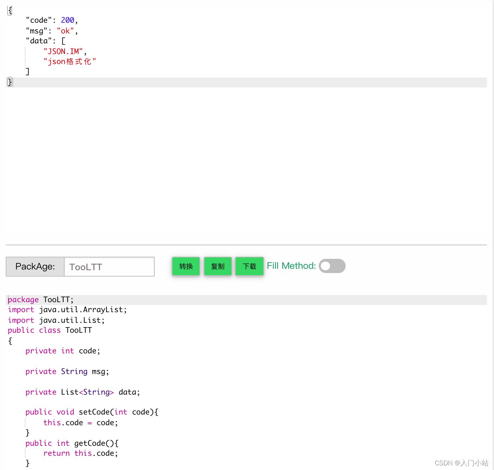Click the PackAge: label
This screenshot has height=470, width=494.
[x=35, y=267]
